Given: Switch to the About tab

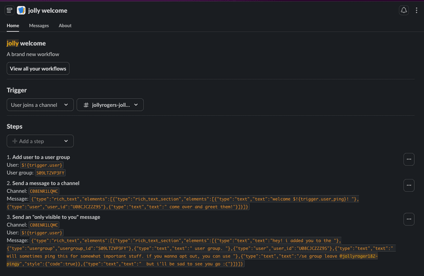Looking at the screenshot, I should (65, 26).
